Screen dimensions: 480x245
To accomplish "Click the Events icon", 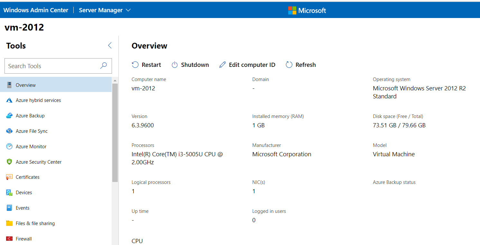I will pos(9,208).
